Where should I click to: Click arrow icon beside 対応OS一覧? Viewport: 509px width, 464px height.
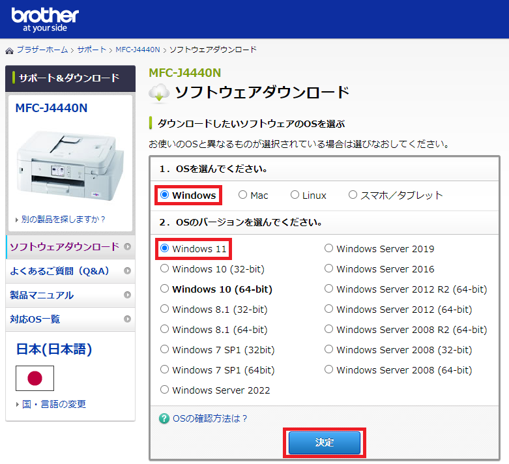click(x=127, y=319)
